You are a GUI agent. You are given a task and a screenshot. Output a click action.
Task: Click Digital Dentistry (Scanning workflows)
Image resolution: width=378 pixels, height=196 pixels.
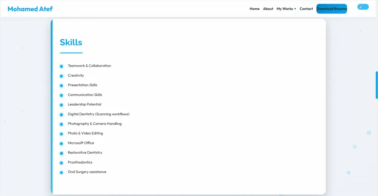[99, 114]
